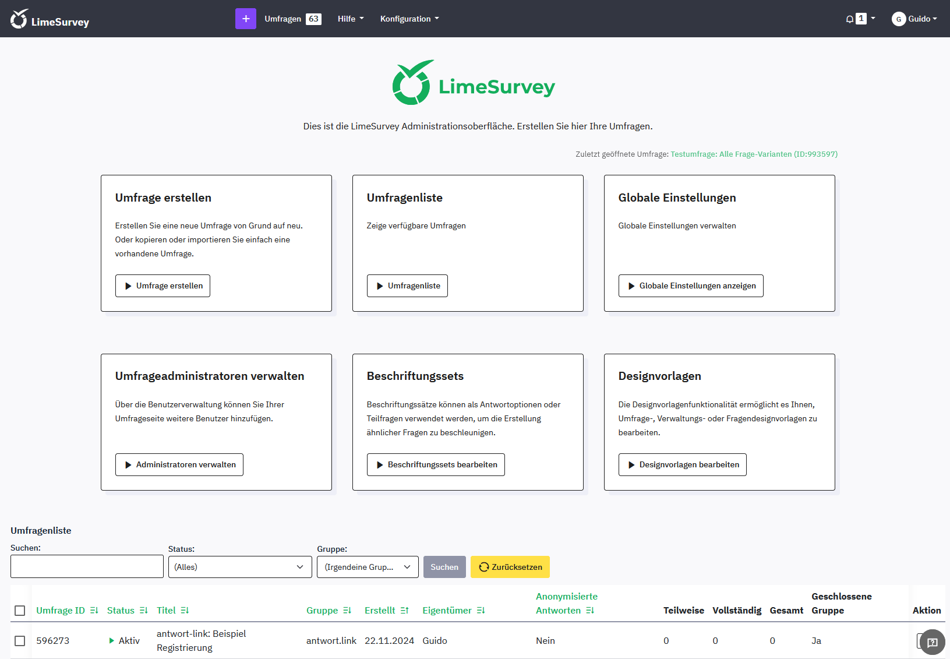Click the Guido owner cell in table
Image resolution: width=950 pixels, height=659 pixels.
click(x=435, y=641)
